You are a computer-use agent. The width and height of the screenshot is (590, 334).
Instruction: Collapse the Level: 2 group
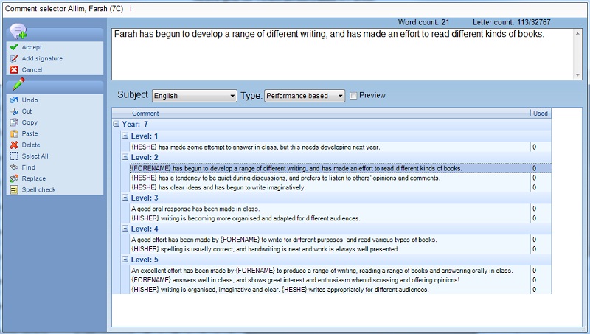[x=125, y=157]
